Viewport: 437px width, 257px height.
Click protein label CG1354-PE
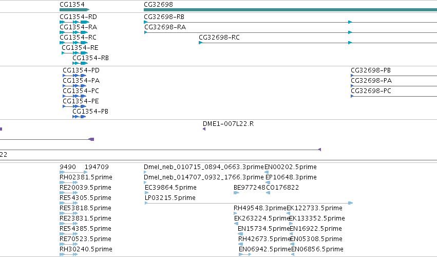tap(81, 101)
